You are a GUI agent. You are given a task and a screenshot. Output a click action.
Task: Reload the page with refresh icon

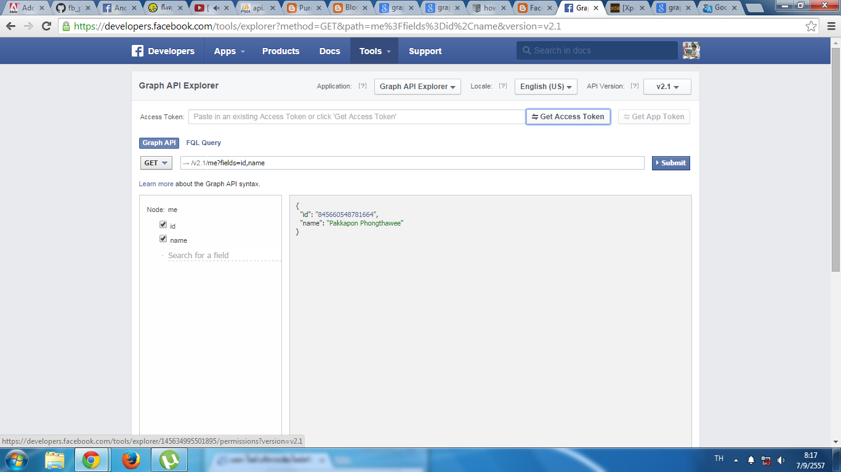coord(46,26)
